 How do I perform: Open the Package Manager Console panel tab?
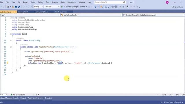[x=9, y=98]
